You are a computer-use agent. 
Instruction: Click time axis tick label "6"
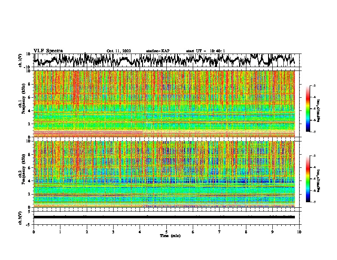[x=193, y=232]
